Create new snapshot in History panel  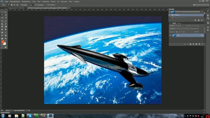(x=199, y=20)
